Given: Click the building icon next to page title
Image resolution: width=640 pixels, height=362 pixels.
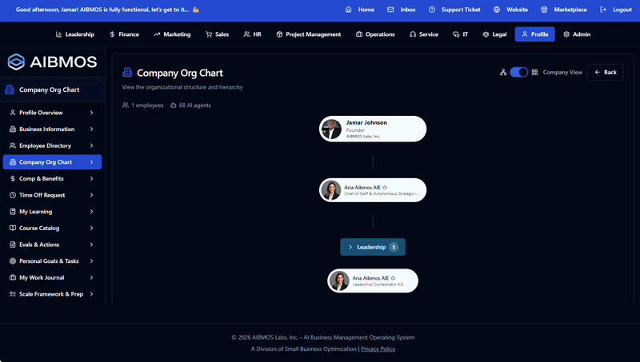Looking at the screenshot, I should pyautogui.click(x=127, y=73).
